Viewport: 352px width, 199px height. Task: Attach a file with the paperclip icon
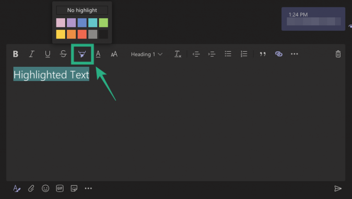click(31, 188)
